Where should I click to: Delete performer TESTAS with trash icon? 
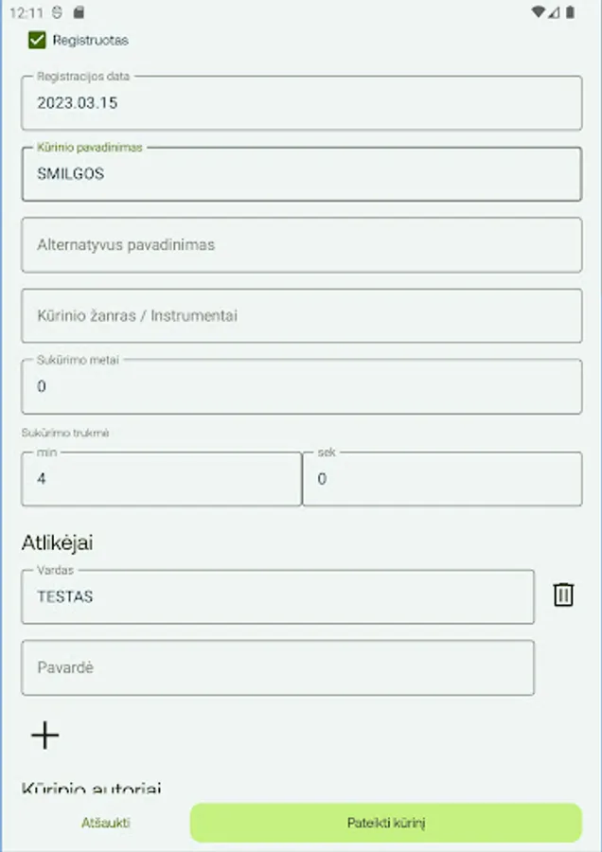click(563, 595)
